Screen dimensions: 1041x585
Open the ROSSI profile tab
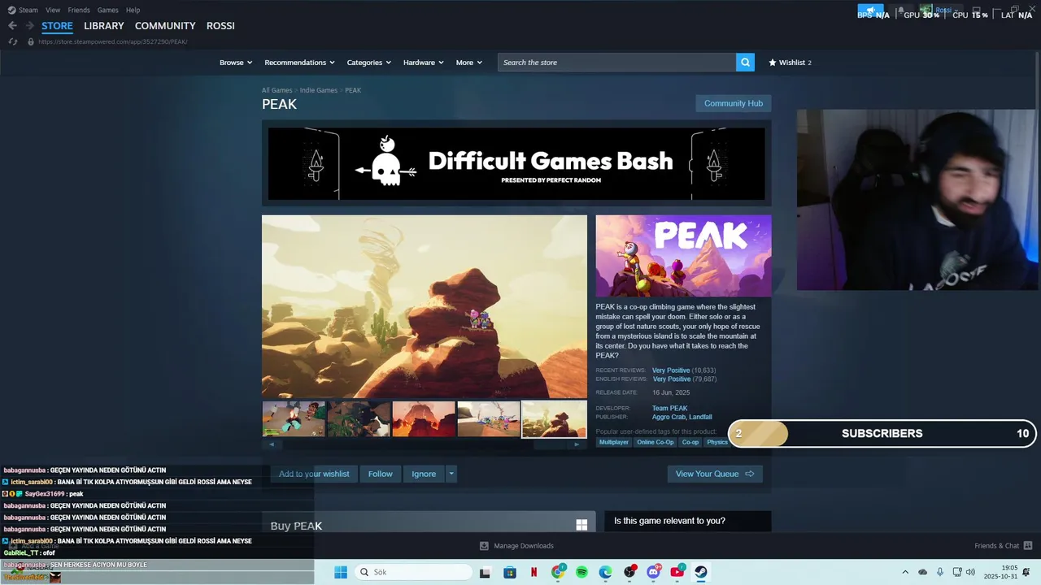tap(220, 26)
